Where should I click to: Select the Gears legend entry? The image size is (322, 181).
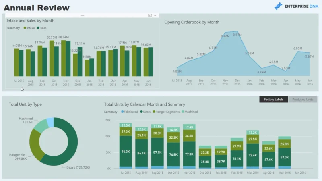[x=145, y=112]
